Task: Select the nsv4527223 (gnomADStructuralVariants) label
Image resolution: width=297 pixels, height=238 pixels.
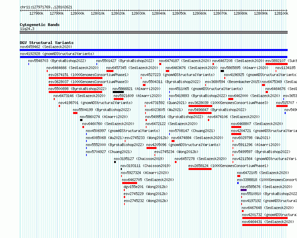Action: coord(178,75)
